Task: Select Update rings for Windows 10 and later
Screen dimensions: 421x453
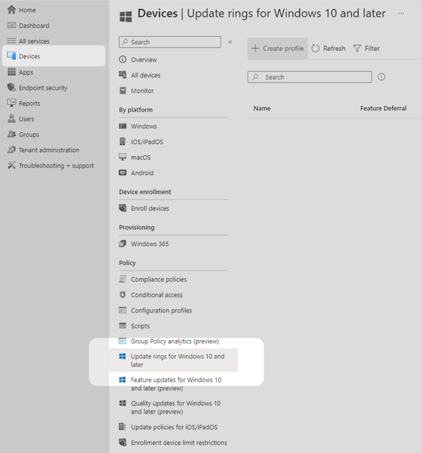Action: (173, 361)
